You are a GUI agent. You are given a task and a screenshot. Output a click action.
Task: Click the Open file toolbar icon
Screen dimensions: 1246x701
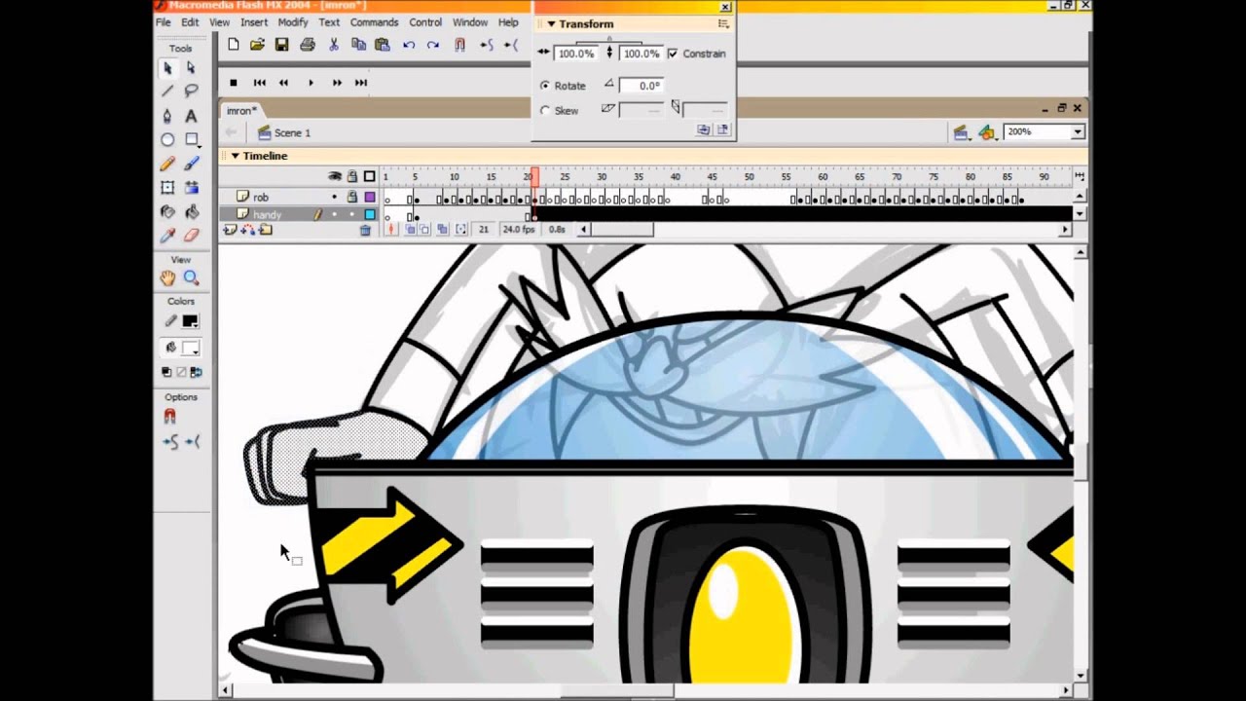click(x=257, y=44)
